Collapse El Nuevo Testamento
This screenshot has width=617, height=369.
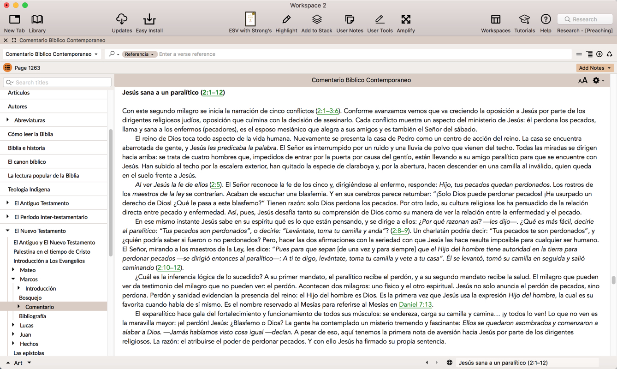click(8, 231)
